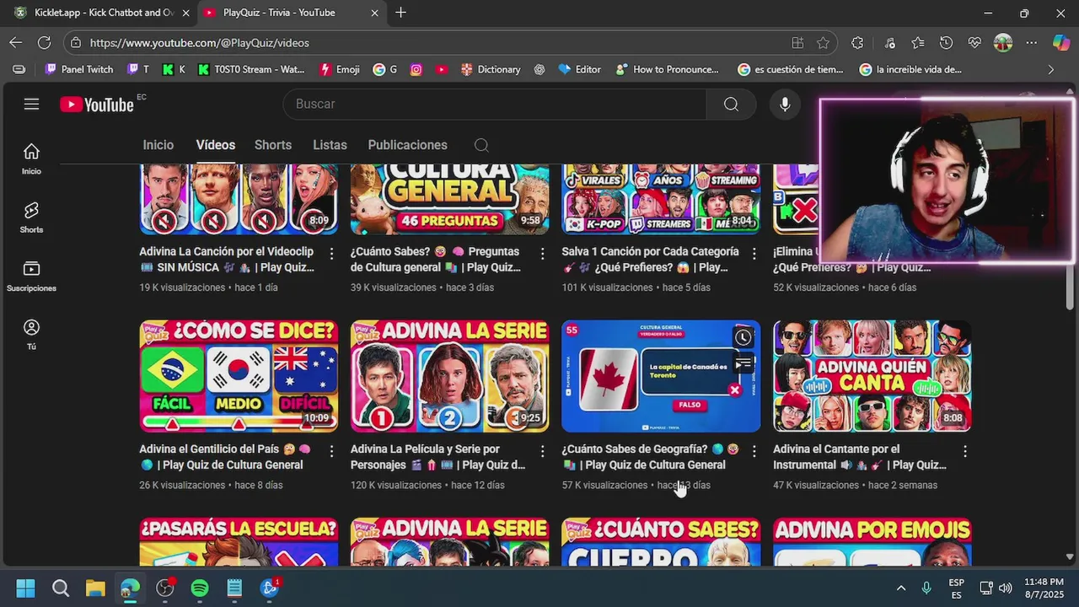This screenshot has height=607, width=1079.
Task: Add to Watch later on Geografía thumbnail
Action: (743, 338)
